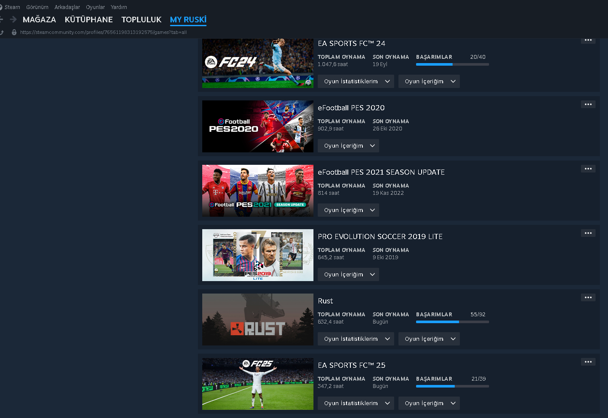Click the FC 24 achievements progress bar

pyautogui.click(x=453, y=64)
